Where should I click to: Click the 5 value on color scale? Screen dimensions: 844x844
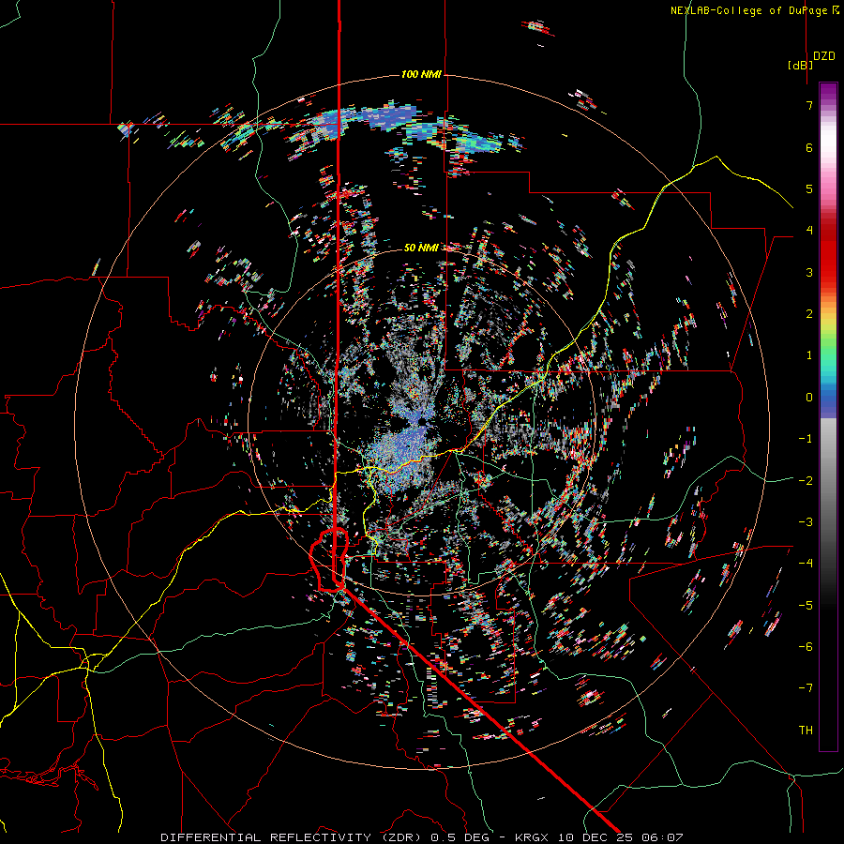pos(809,188)
